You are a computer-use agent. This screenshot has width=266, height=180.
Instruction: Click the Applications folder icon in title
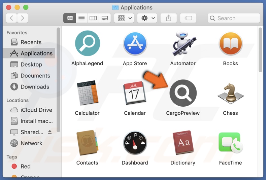tap(115, 7)
